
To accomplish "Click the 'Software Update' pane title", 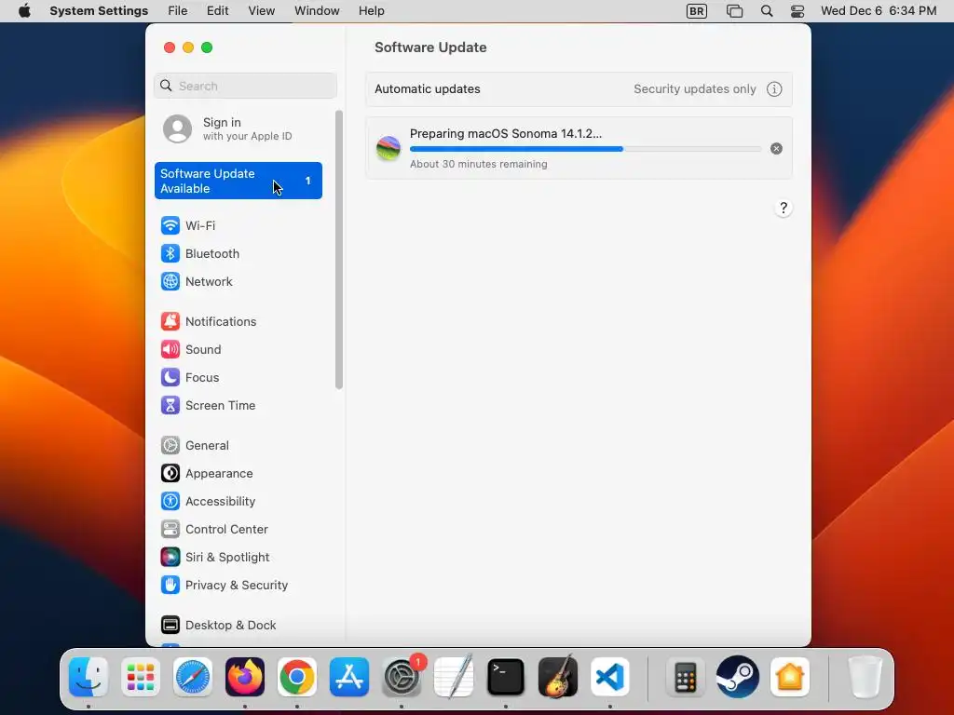I will point(430,47).
